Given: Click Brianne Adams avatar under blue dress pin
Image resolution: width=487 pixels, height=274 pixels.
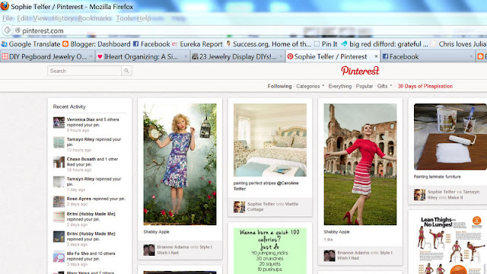Looking at the screenshot, I should click(149, 250).
